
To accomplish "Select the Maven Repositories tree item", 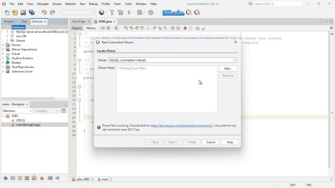I will pyautogui.click(x=24, y=50).
